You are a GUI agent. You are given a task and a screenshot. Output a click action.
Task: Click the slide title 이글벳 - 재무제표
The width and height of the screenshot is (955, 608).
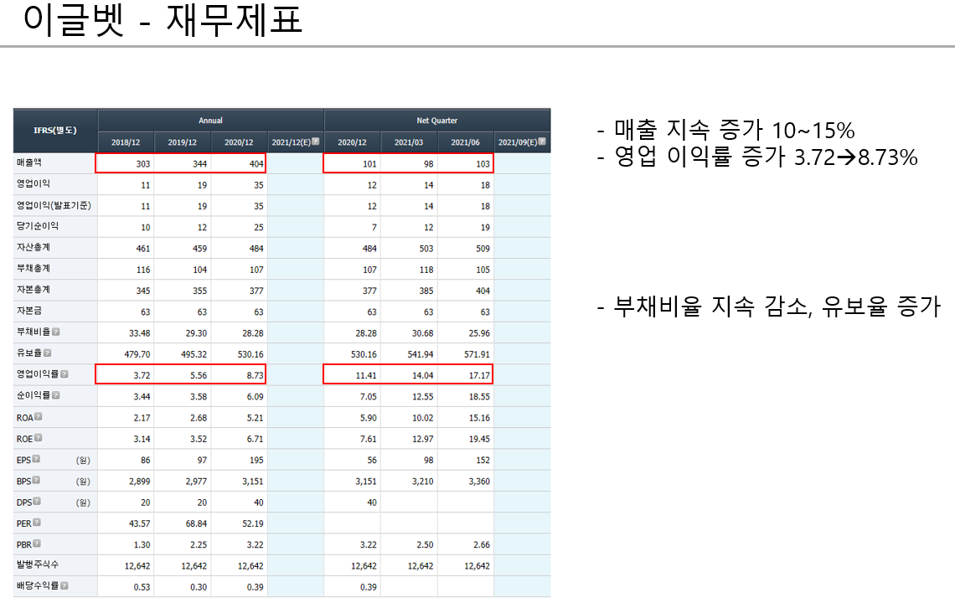click(x=163, y=19)
